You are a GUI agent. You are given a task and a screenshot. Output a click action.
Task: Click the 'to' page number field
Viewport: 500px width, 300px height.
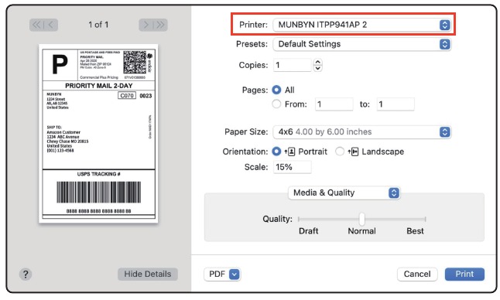396,104
